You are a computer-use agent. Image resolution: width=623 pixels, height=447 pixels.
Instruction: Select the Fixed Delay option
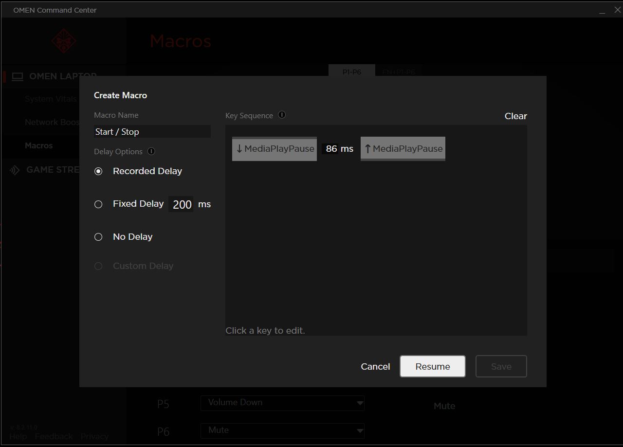tap(99, 204)
